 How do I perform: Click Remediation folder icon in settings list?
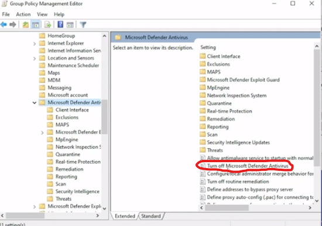203,119
